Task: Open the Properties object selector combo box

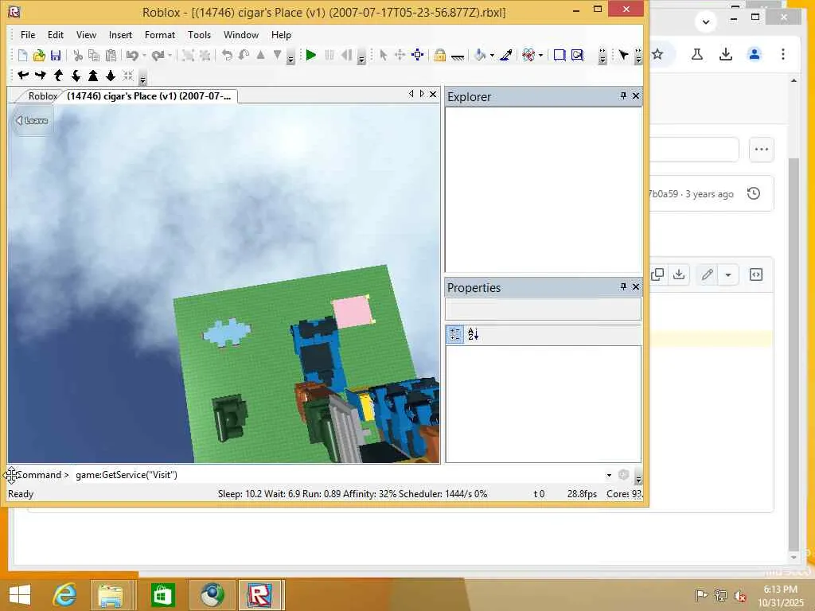Action: 543,309
